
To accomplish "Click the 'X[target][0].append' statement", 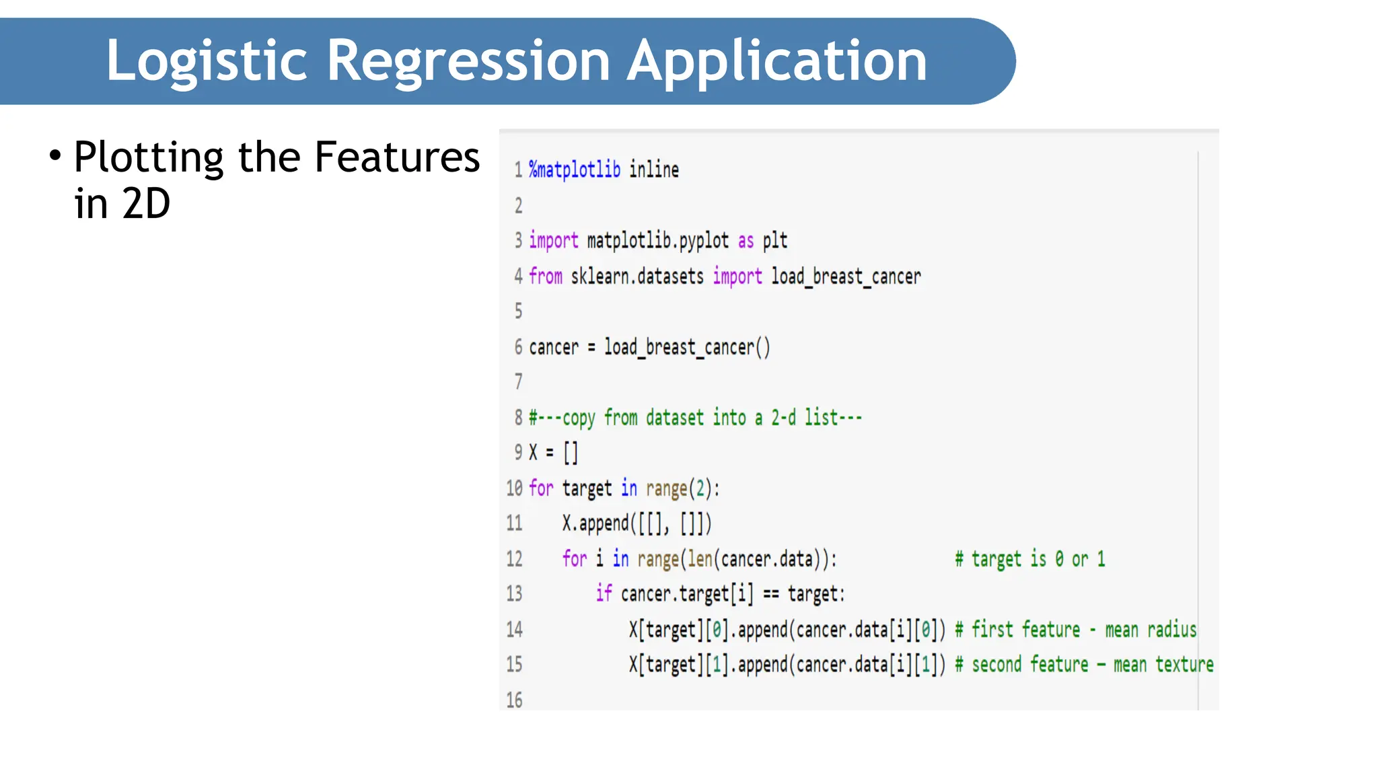I will (x=787, y=630).
